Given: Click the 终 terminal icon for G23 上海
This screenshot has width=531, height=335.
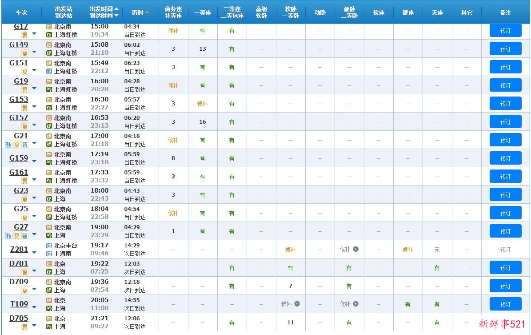Looking at the screenshot, I should (49, 199).
